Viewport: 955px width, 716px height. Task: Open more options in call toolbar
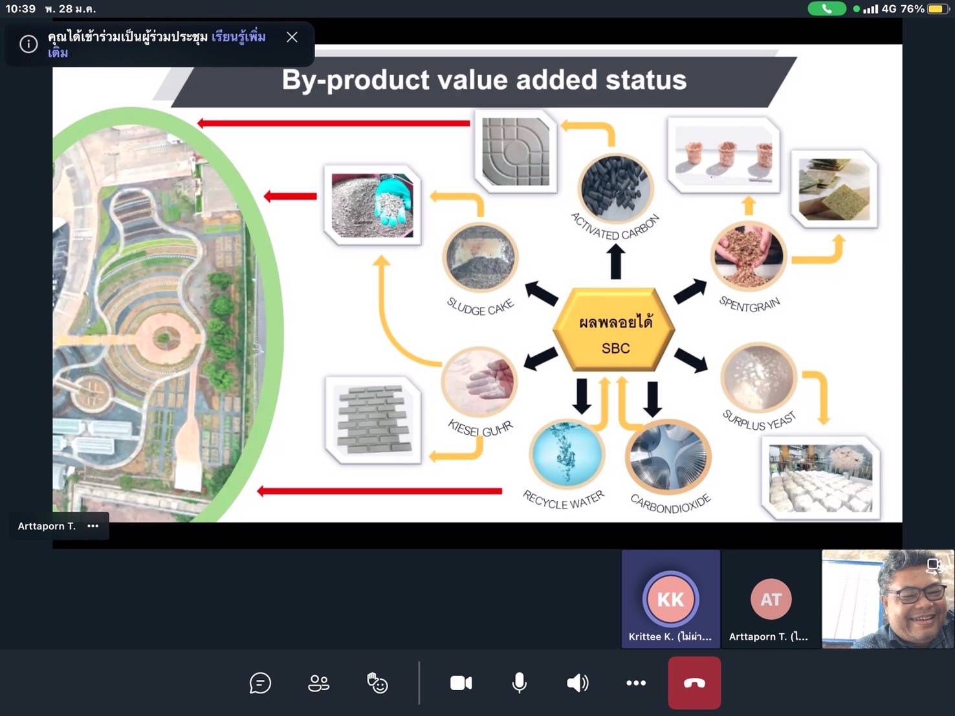tap(635, 683)
